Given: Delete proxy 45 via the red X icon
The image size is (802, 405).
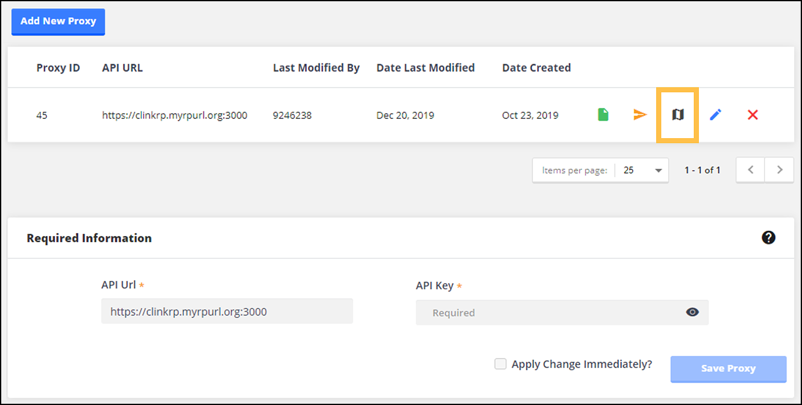Looking at the screenshot, I should tap(752, 115).
